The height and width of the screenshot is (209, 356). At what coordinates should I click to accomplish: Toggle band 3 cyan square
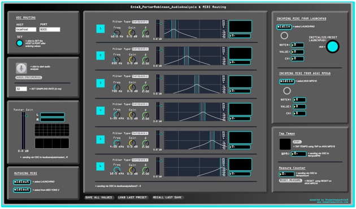tap(101, 83)
